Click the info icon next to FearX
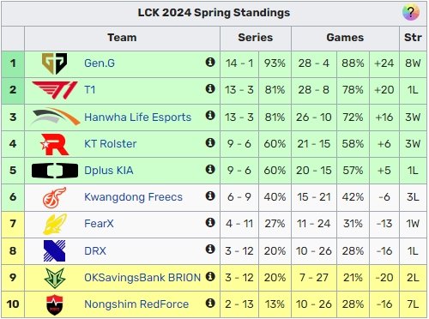The width and height of the screenshot is (429, 319). click(x=210, y=222)
